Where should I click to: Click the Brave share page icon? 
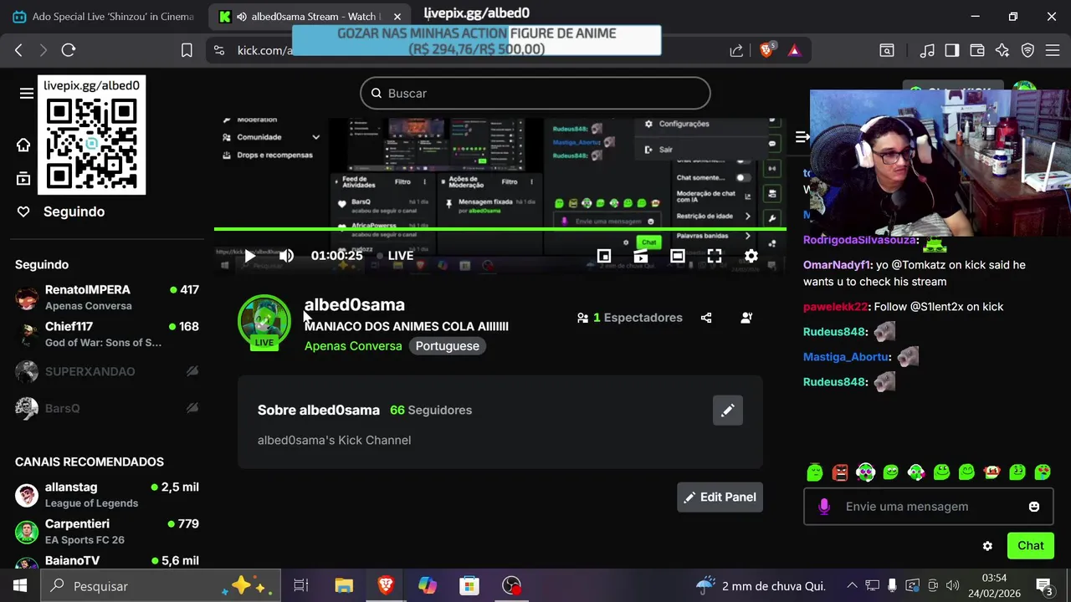(x=736, y=50)
